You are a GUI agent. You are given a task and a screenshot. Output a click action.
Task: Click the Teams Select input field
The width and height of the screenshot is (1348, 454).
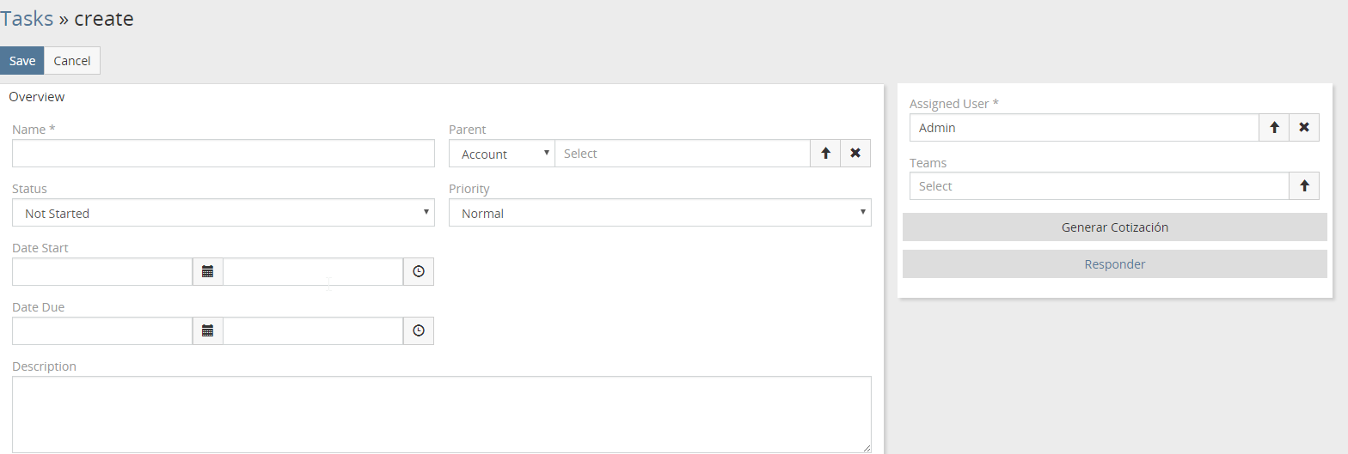click(x=1099, y=186)
